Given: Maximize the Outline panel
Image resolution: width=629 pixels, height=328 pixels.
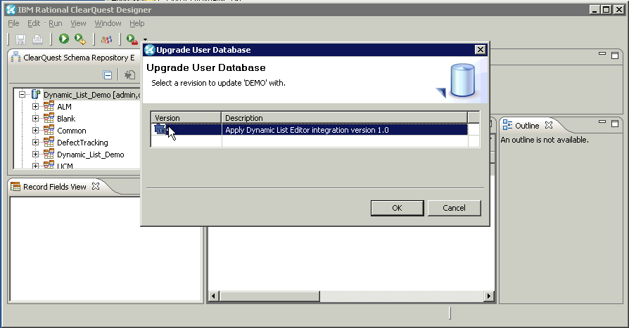Looking at the screenshot, I should click(615, 124).
